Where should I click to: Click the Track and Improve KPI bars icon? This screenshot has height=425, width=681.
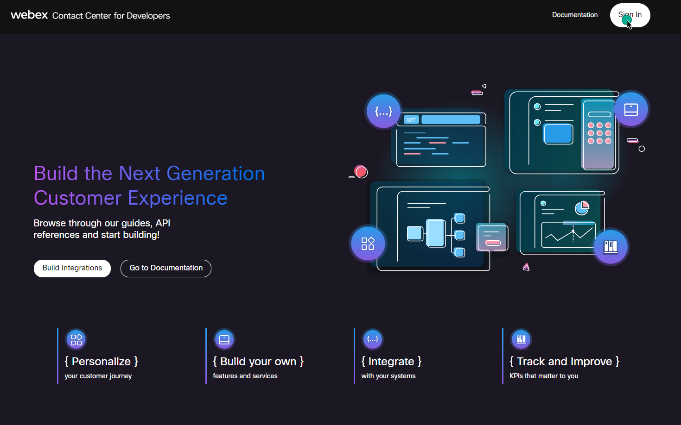pyautogui.click(x=521, y=339)
